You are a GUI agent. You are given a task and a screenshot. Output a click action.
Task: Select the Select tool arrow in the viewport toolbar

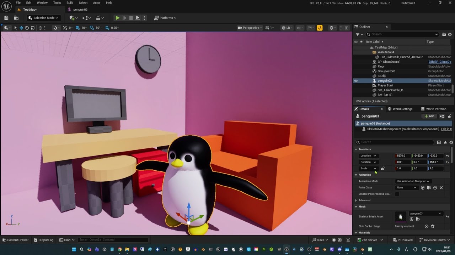(x=15, y=28)
